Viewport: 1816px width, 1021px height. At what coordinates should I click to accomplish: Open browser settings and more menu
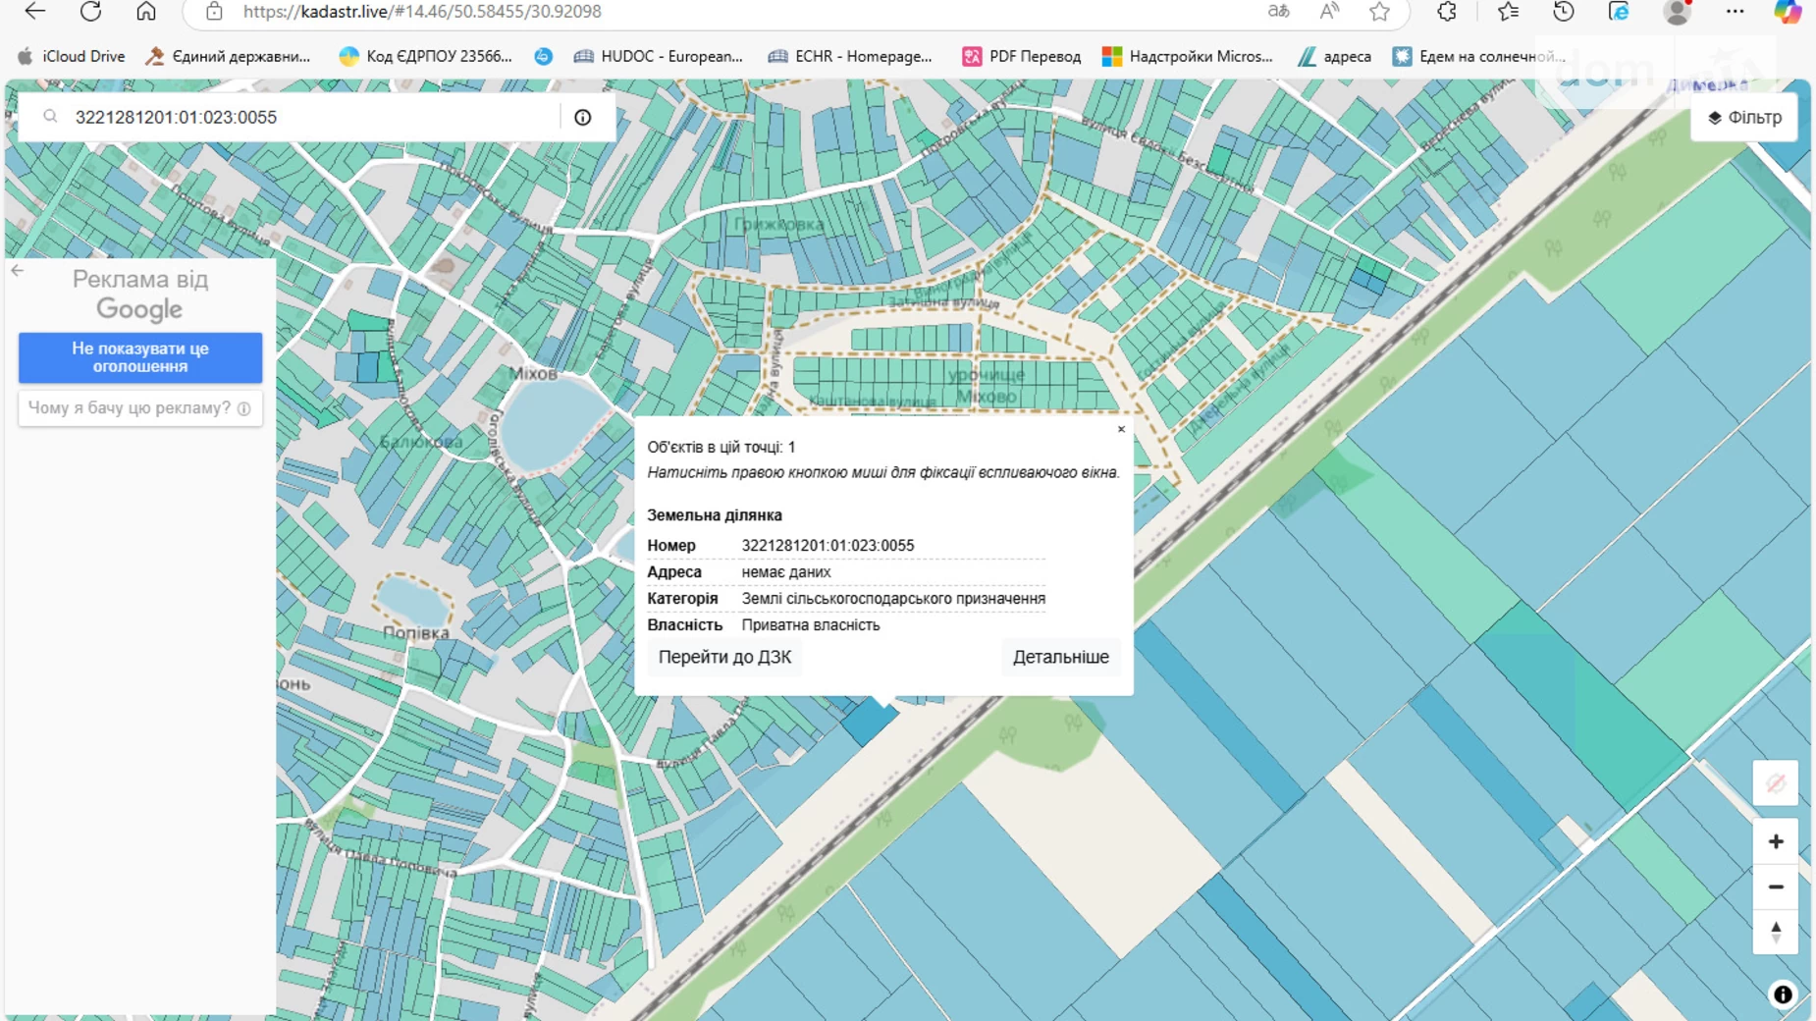[1735, 12]
